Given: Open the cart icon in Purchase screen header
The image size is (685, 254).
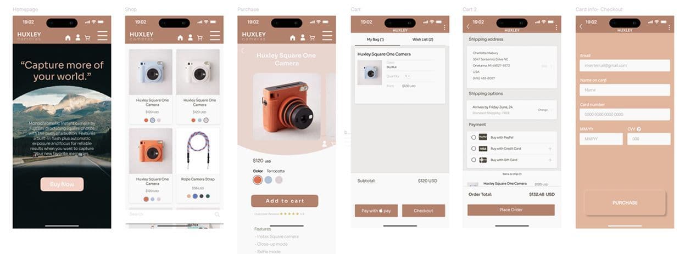Looking at the screenshot, I should [x=312, y=38].
